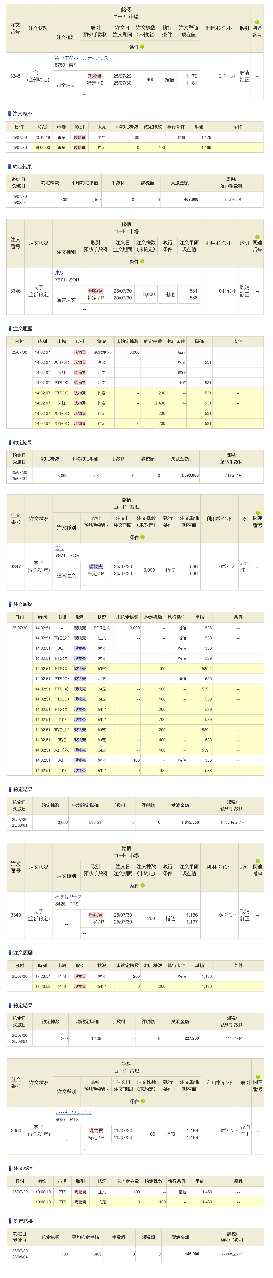Open the 関連番号 help icon above order 3346
This screenshot has height=1278, width=273.
(x=257, y=237)
